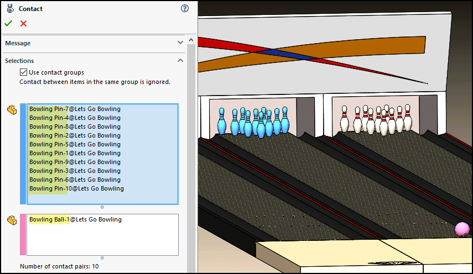
Task: Click the Selections section header text
Action: pos(19,61)
